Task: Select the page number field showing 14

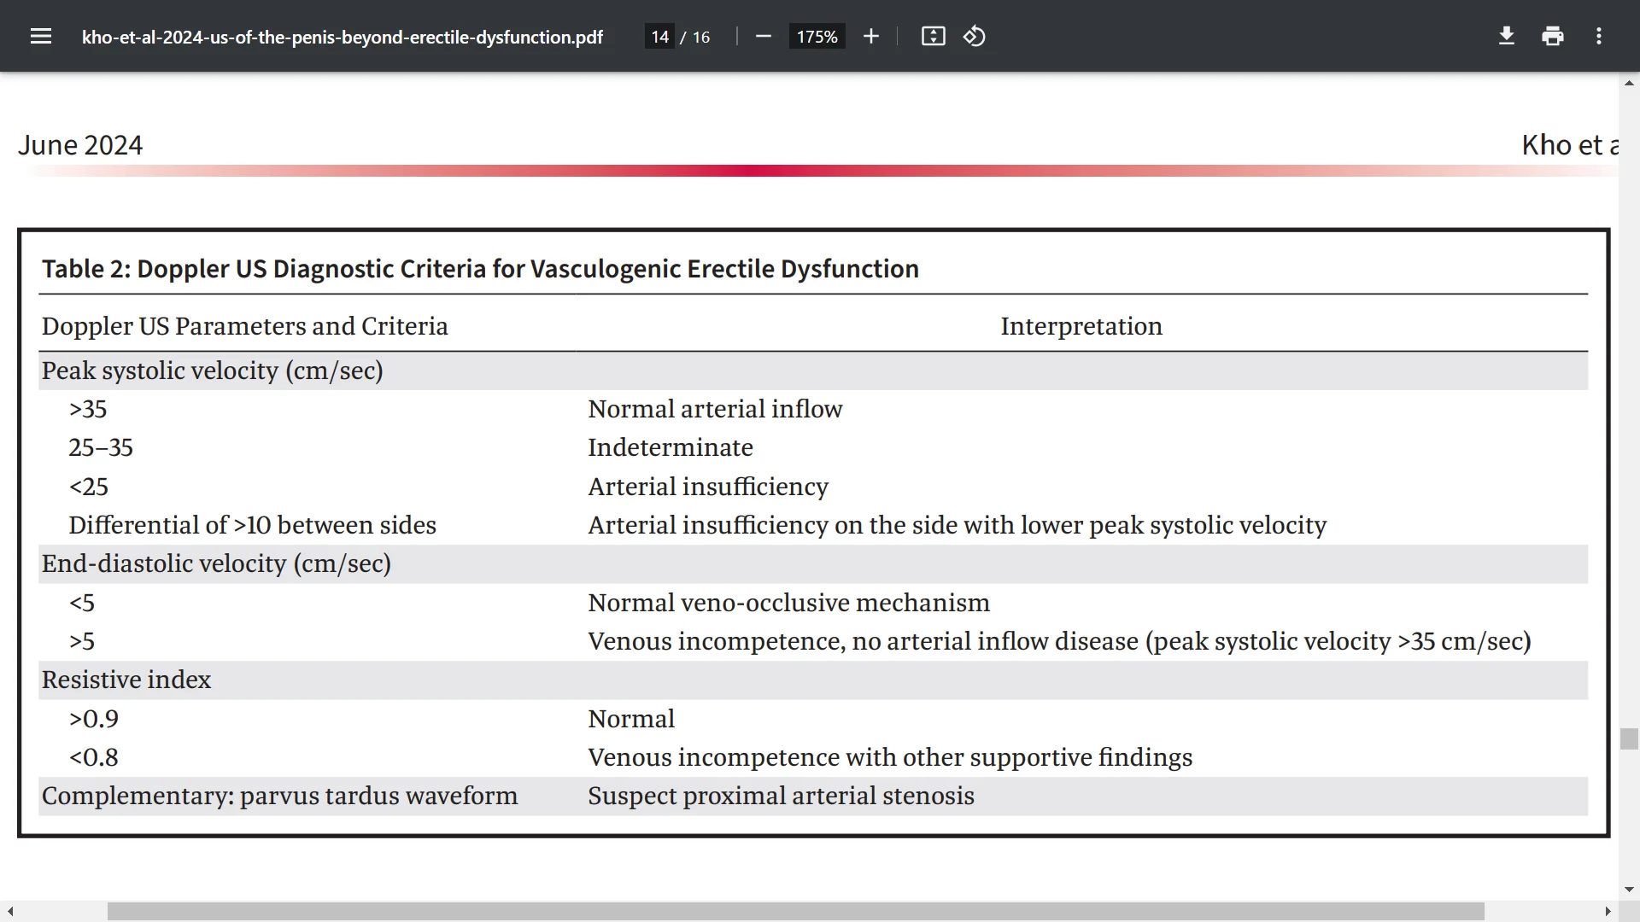Action: coord(659,37)
